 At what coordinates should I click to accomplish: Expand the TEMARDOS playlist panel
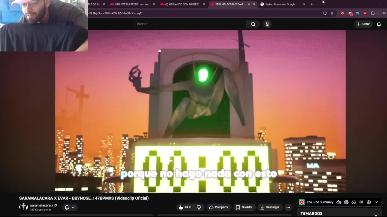click(376, 215)
